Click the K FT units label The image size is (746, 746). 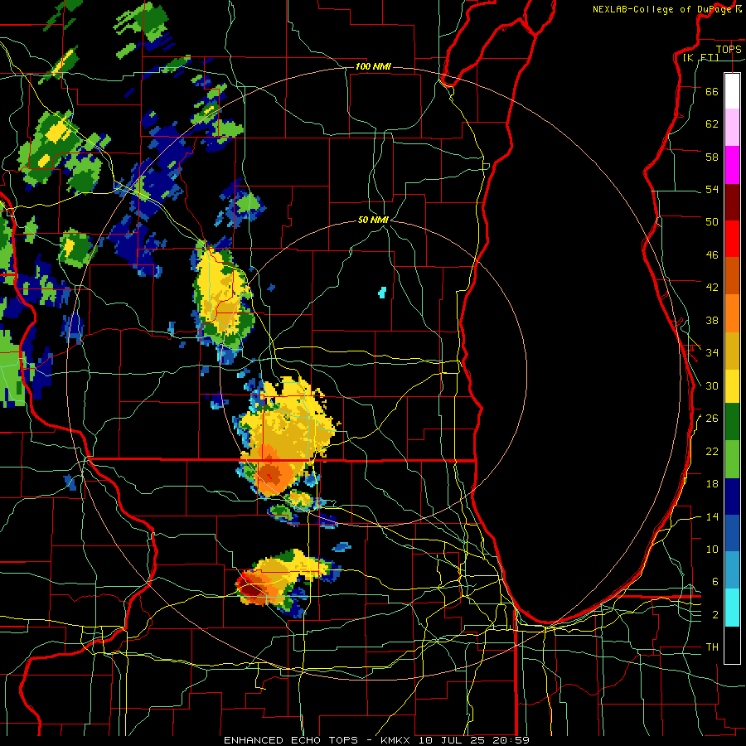coord(700,58)
